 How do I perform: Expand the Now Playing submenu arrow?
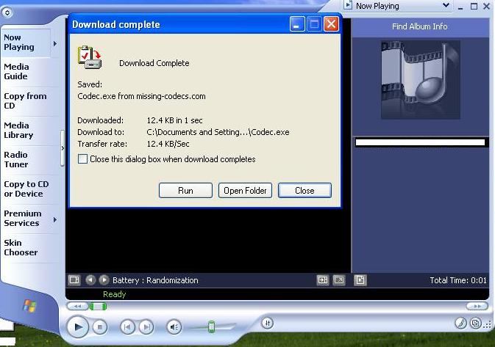point(55,43)
